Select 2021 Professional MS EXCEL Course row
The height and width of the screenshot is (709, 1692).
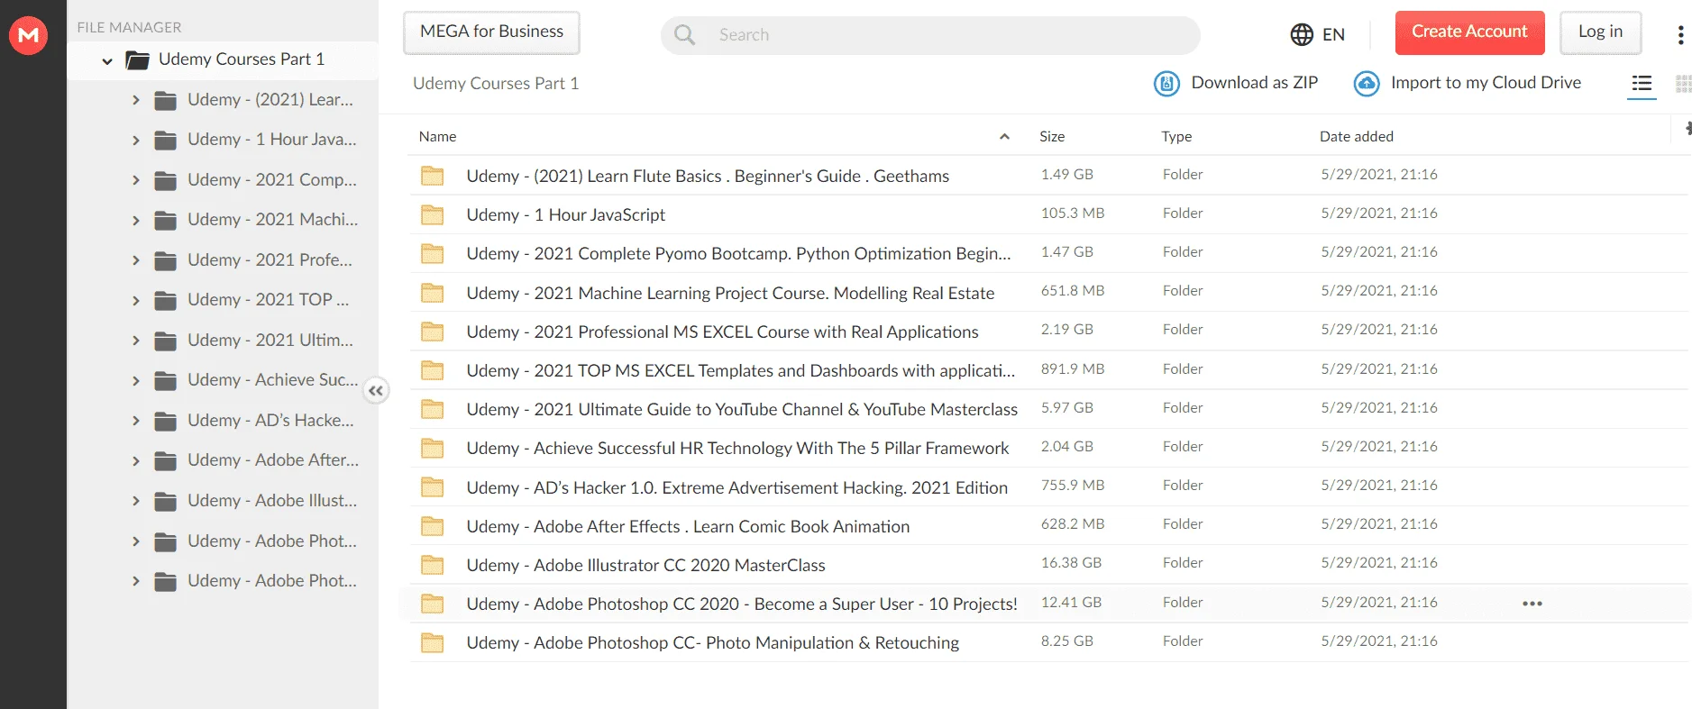[722, 332]
